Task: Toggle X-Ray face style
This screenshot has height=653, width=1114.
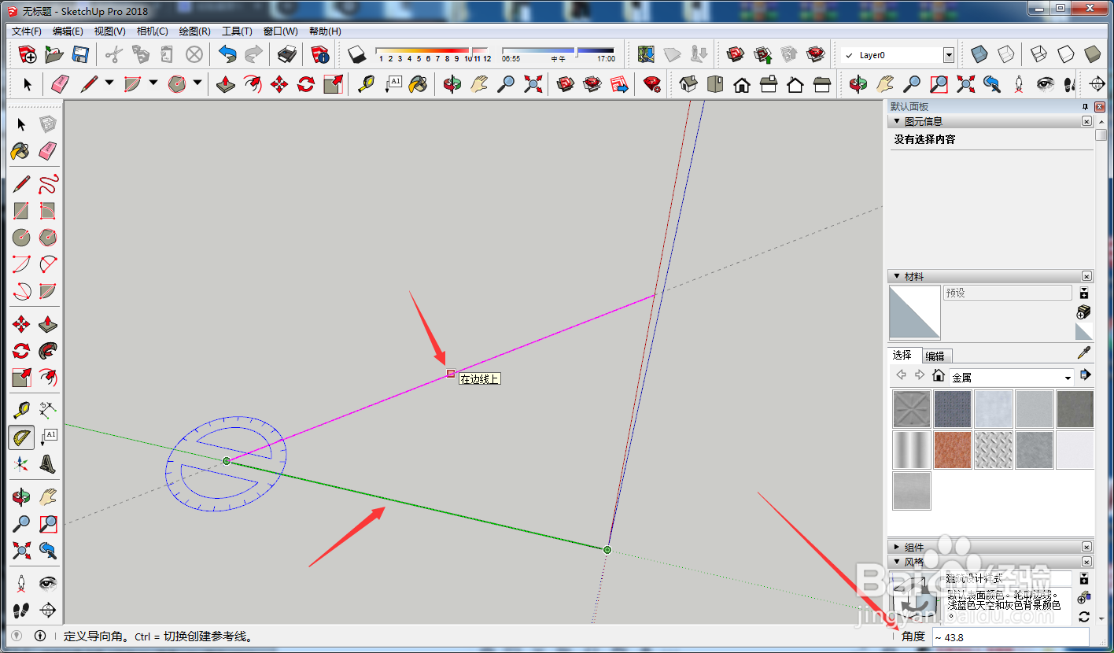Action: 979,54
